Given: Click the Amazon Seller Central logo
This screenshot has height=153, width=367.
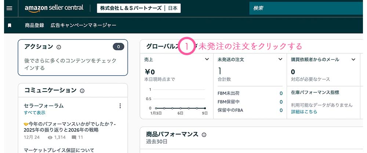Looking at the screenshot, I should click(54, 8).
